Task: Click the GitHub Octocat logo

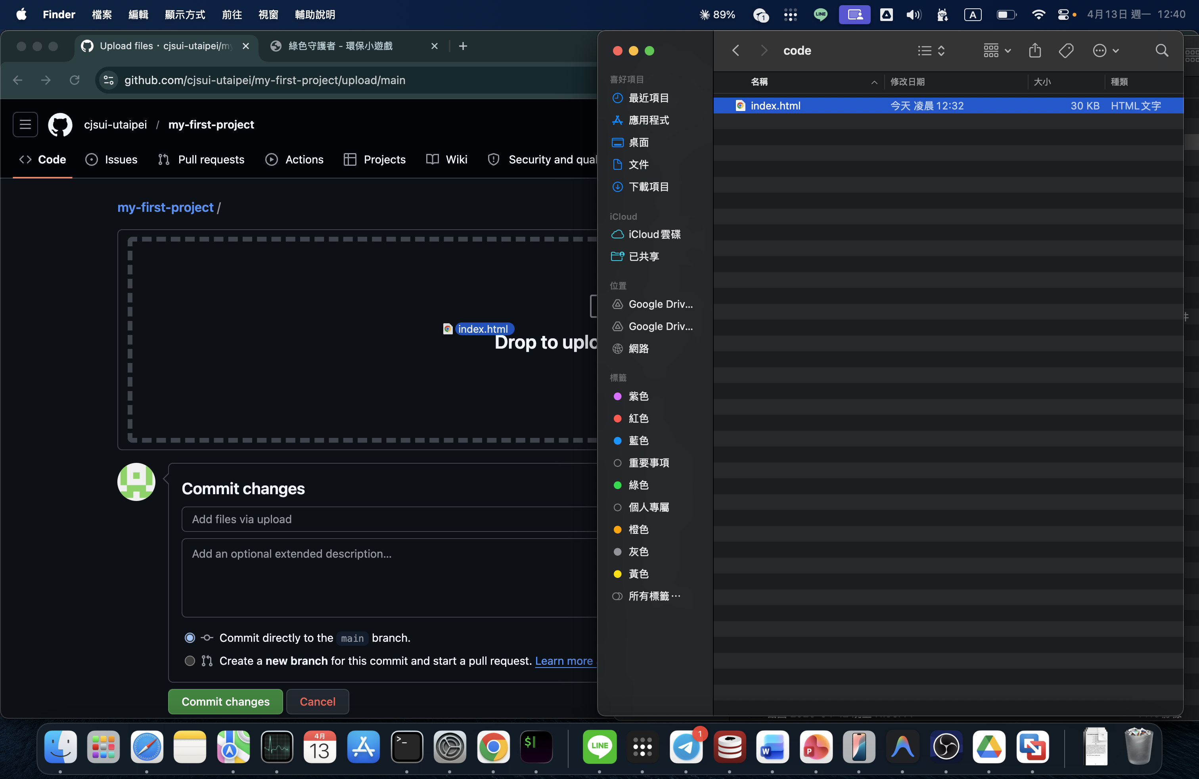Action: [60, 125]
